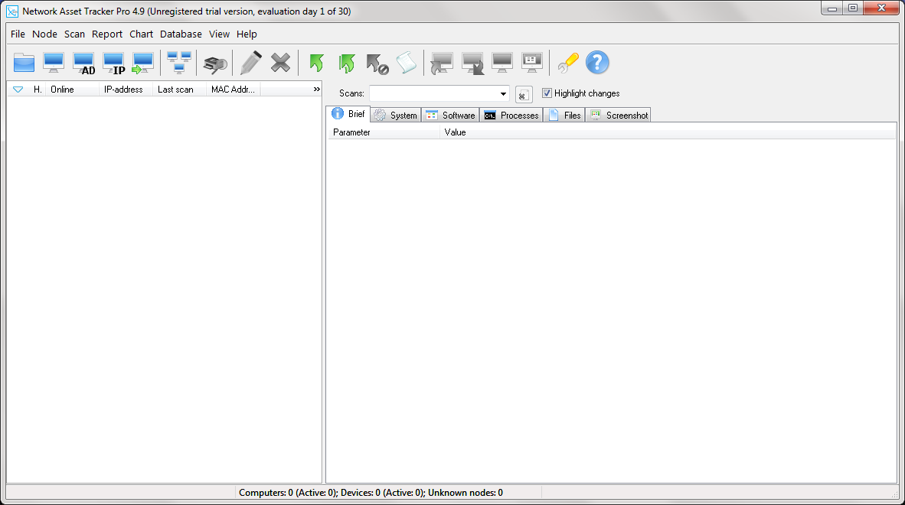Click the blue folder toolbar icon

25,62
